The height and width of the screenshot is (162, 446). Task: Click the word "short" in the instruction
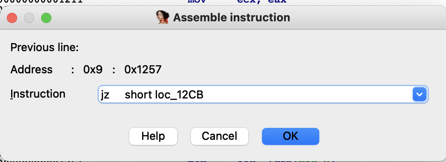138,95
